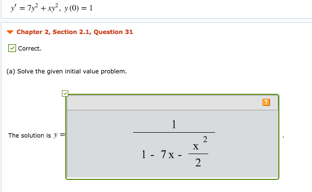312x192 pixels.
Task: Click the green checkmark beside Correct
Action: pyautogui.click(x=12, y=48)
